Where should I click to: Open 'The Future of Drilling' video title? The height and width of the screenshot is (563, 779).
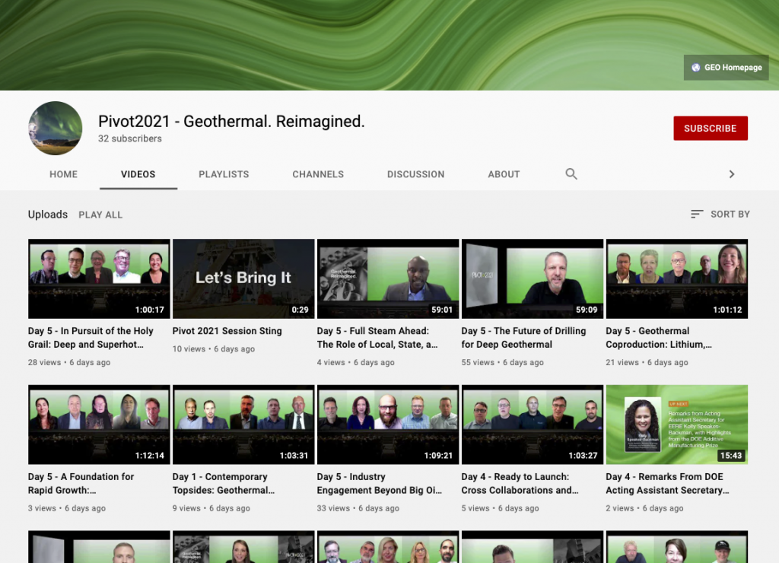tap(523, 338)
